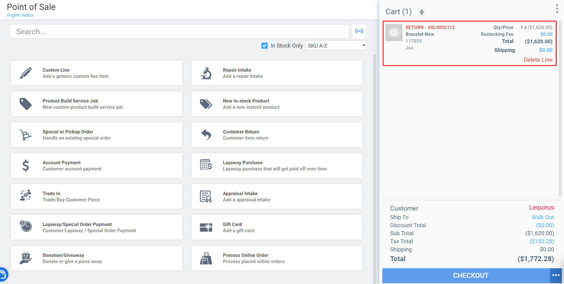Screen dimensions: 564x284
Task: Change Ship To via Walk Out link
Action: (x=543, y=217)
